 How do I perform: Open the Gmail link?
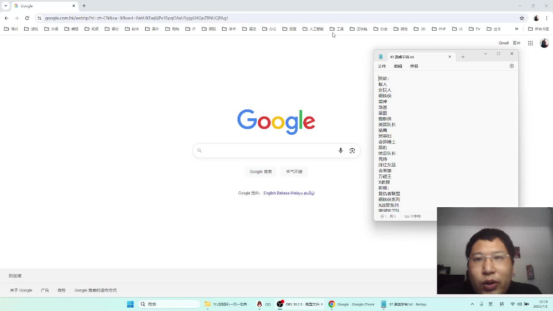[x=504, y=43]
